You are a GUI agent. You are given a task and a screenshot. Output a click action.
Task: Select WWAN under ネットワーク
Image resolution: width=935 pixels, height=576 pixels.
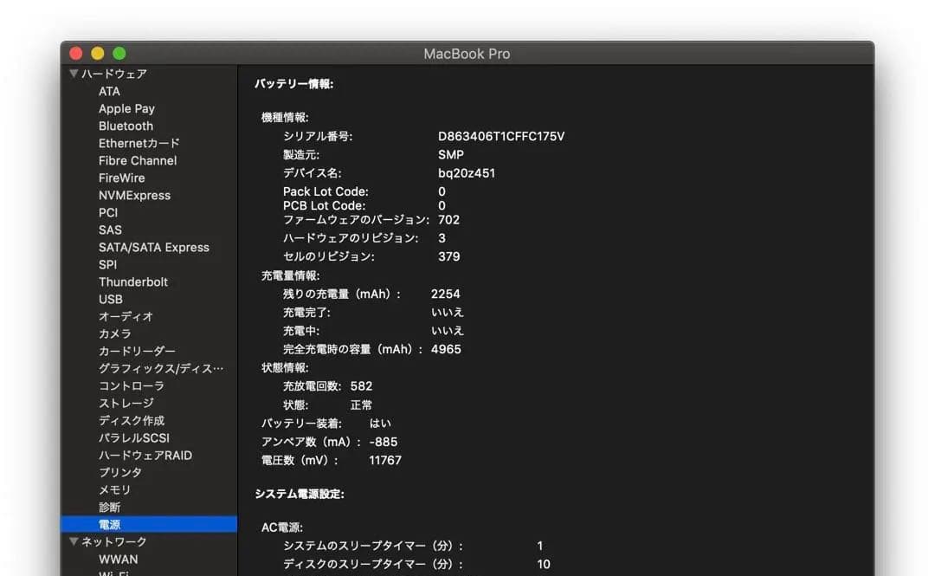[117, 559]
